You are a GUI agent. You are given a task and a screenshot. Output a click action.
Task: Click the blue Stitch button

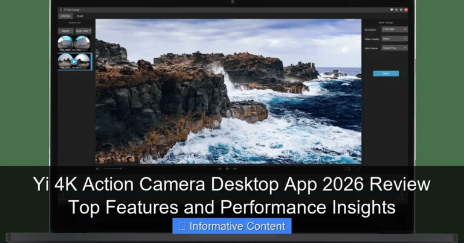click(386, 74)
